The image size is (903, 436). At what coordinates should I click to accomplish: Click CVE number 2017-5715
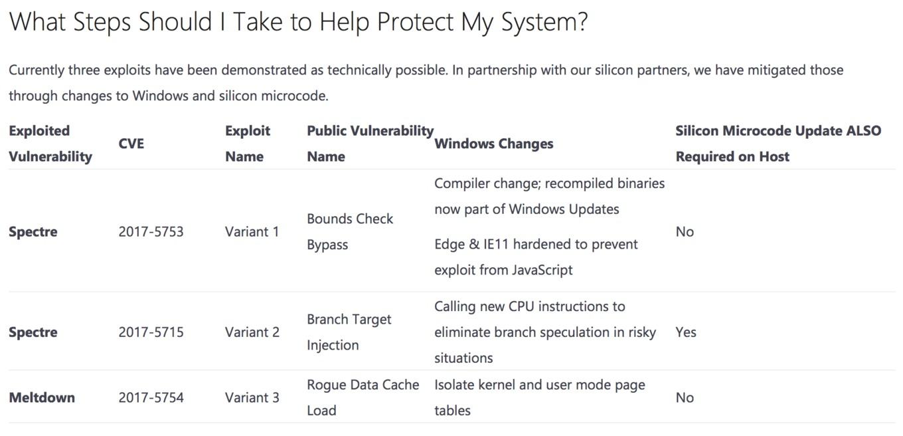(x=151, y=332)
